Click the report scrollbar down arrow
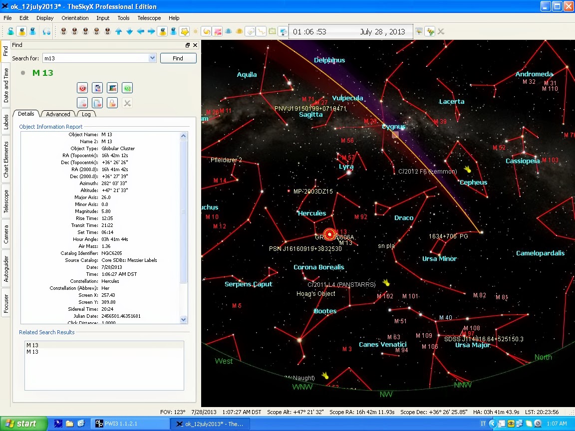 [x=183, y=319]
